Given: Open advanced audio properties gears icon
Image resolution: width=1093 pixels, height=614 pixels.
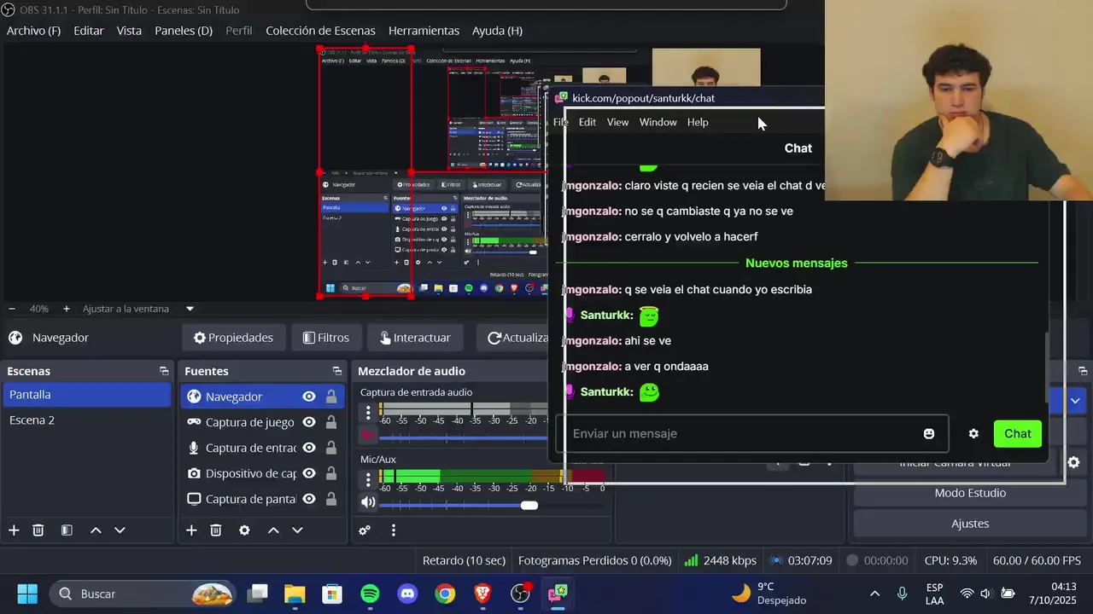Looking at the screenshot, I should pos(365,530).
